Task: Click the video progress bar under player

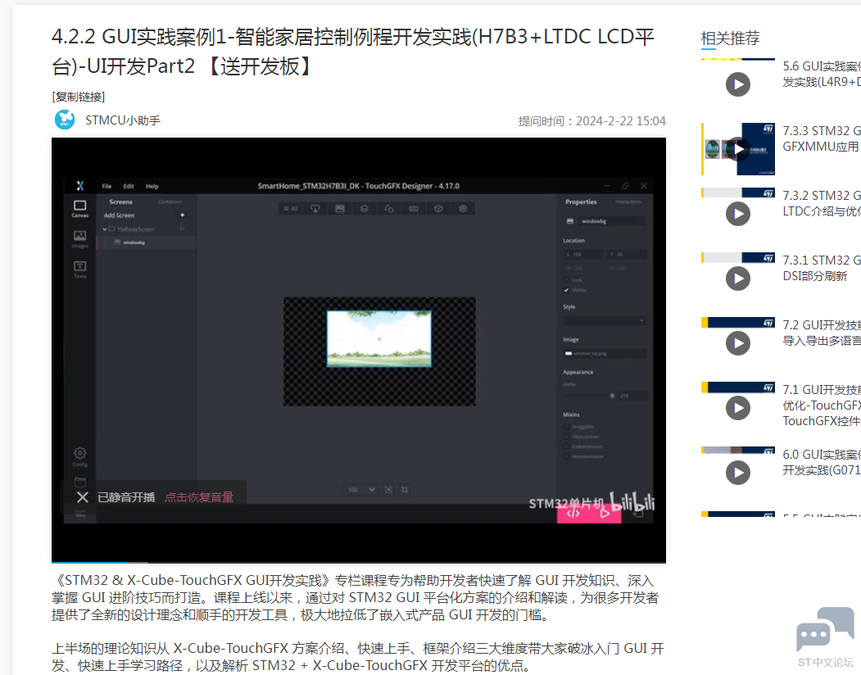Action: 359,562
